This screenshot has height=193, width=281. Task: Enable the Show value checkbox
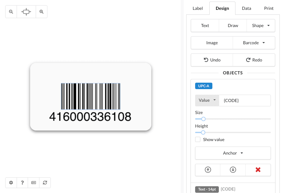[x=198, y=139]
